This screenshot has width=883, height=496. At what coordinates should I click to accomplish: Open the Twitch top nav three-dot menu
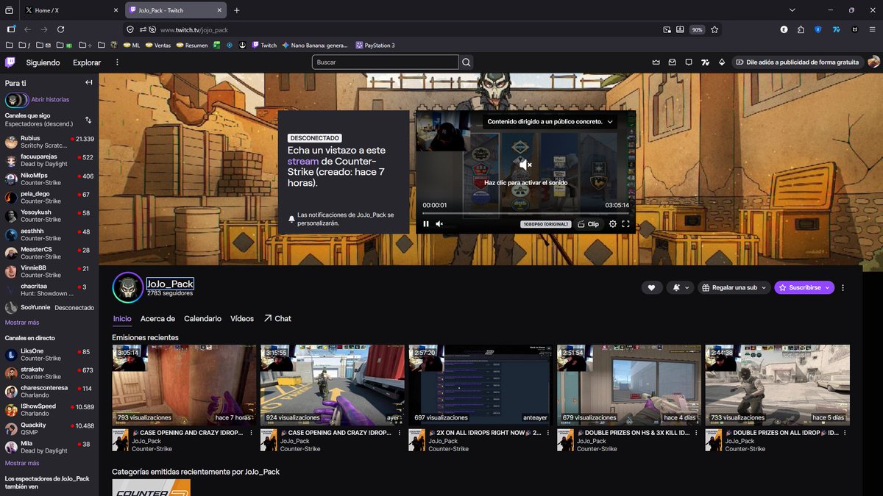coord(117,62)
